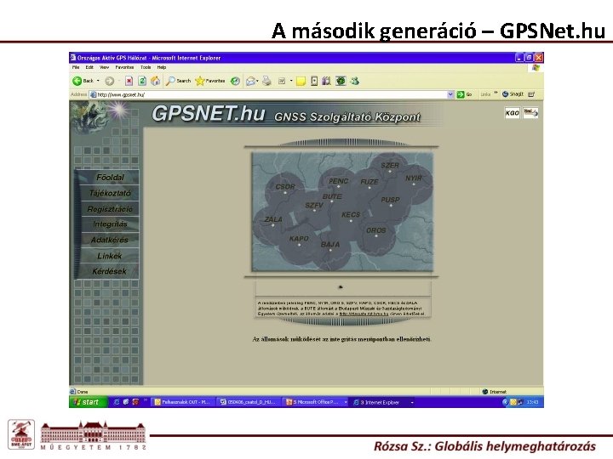Switch to the Felhasználók OUT taskbar window
613x459 pixels.
[x=183, y=402]
